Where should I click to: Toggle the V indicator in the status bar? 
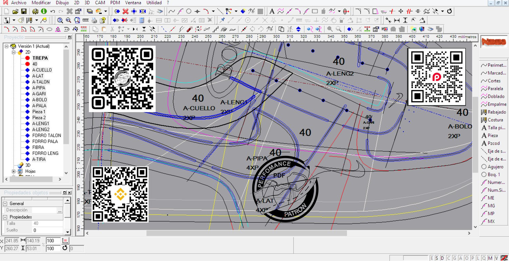[496, 258]
